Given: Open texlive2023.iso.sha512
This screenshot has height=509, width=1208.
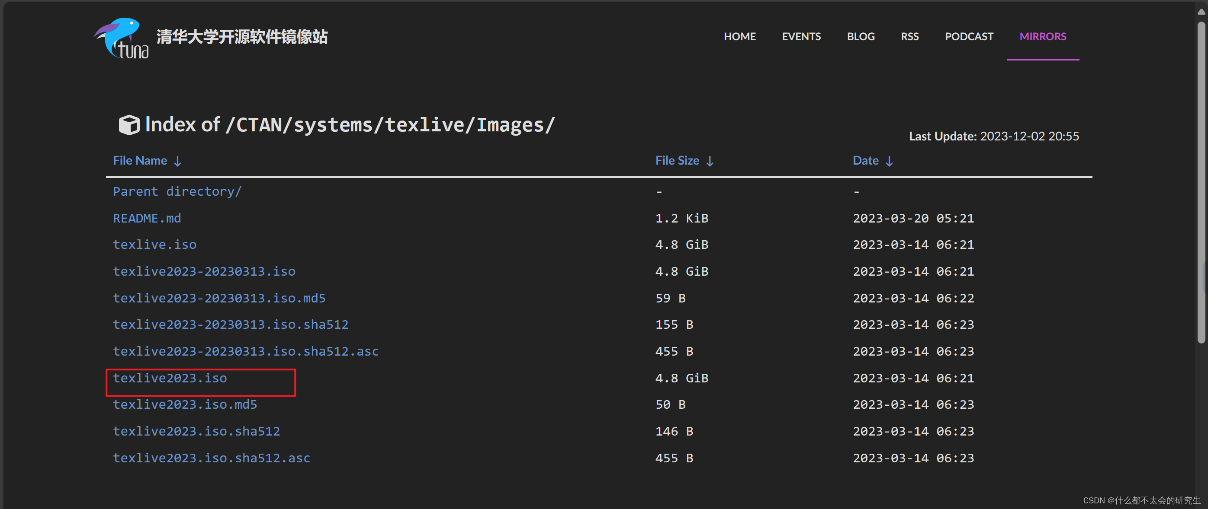Looking at the screenshot, I should pyautogui.click(x=196, y=431).
